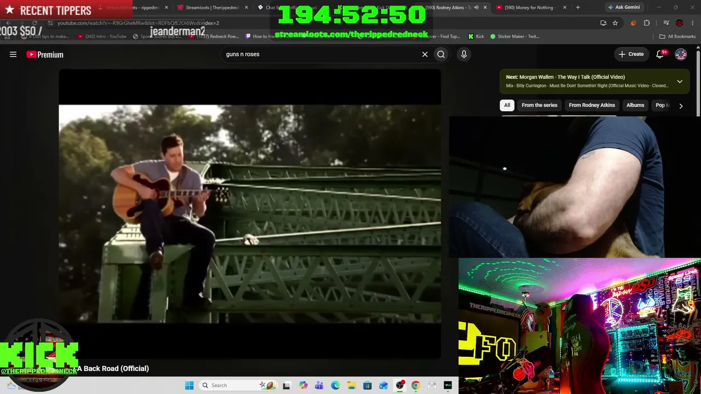Open Microsoft Edge from the taskbar
Screen dimensions: 701x394
click(335, 385)
